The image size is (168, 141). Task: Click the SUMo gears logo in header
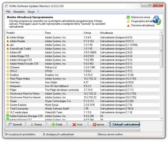tap(157, 20)
